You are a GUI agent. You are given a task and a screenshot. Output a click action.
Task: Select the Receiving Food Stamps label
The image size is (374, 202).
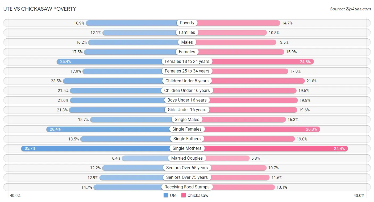(187, 187)
